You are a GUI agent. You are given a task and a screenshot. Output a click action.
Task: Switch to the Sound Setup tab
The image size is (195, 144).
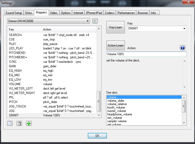tap(14, 13)
